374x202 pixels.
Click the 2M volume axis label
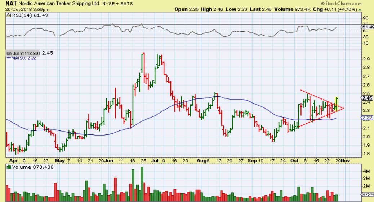click(366, 186)
